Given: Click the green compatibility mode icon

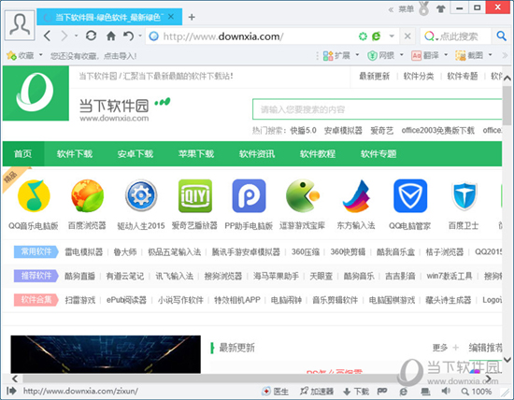Looking at the screenshot, I should point(363,36).
